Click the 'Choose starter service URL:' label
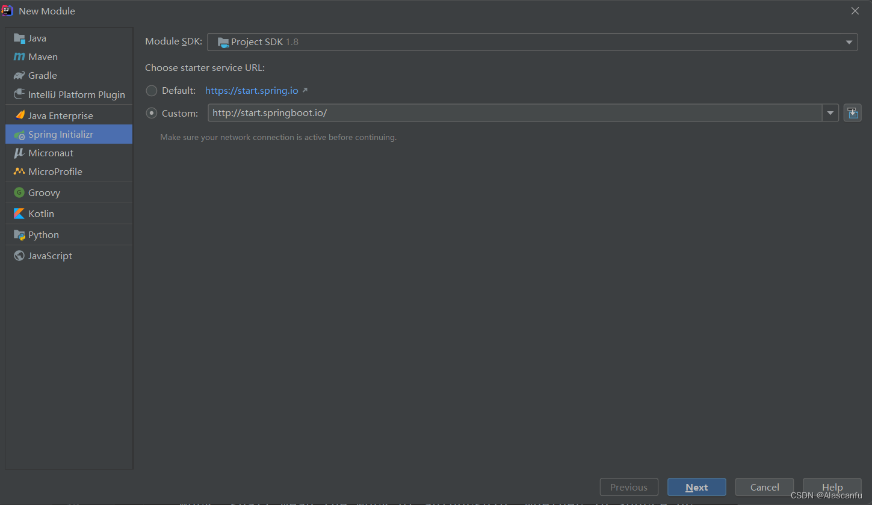Viewport: 872px width, 505px height. coord(205,68)
